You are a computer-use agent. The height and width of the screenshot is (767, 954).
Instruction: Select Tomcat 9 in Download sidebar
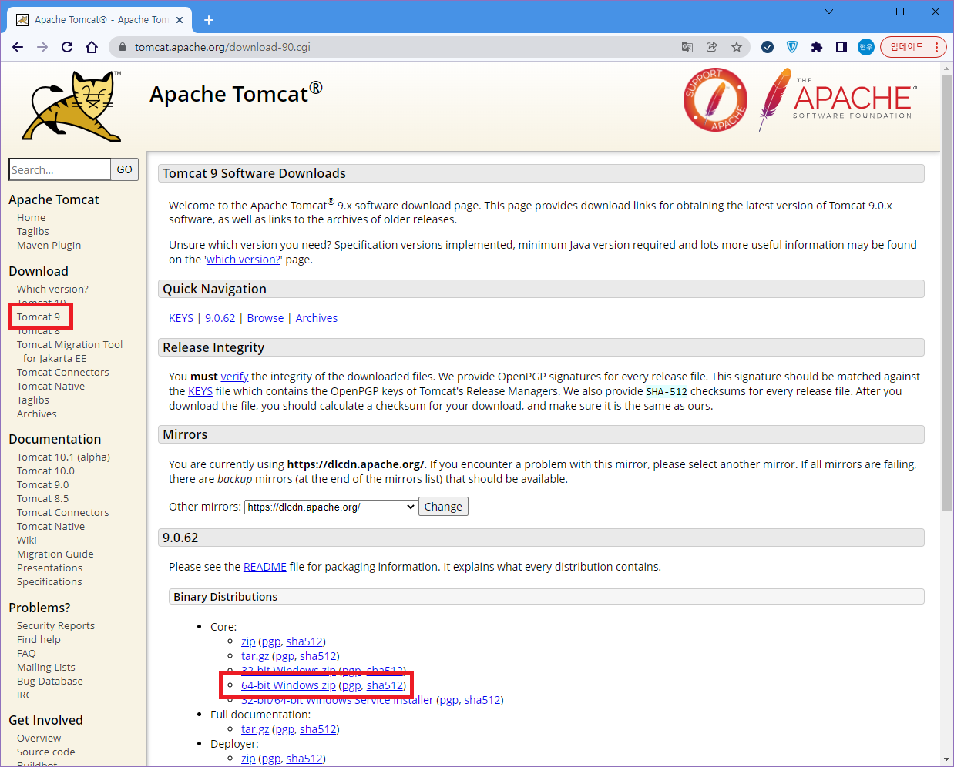pyautogui.click(x=39, y=317)
